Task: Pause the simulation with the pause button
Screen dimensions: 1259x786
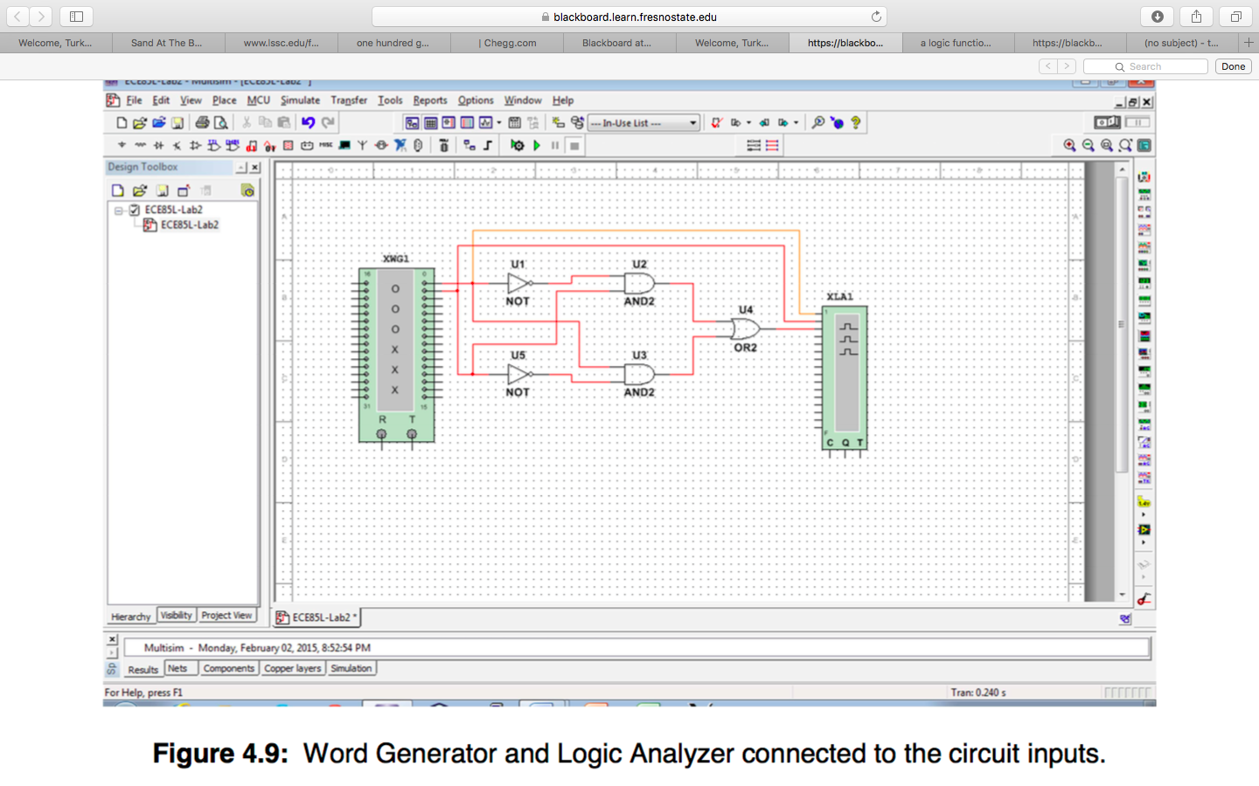Action: coord(555,146)
